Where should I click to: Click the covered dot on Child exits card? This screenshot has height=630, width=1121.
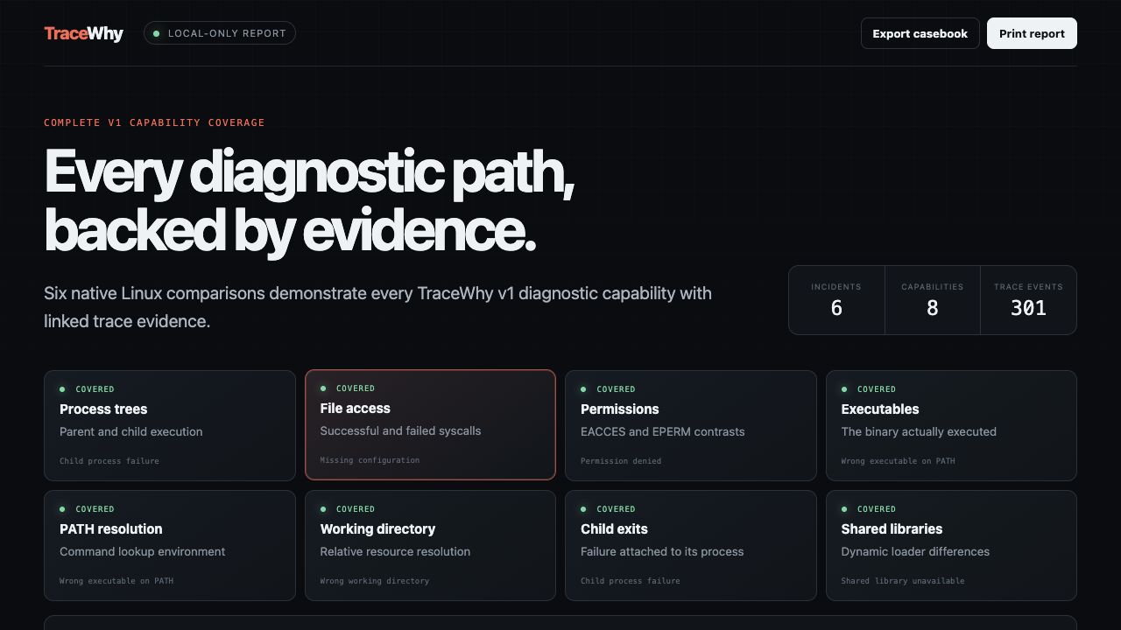[583, 508]
